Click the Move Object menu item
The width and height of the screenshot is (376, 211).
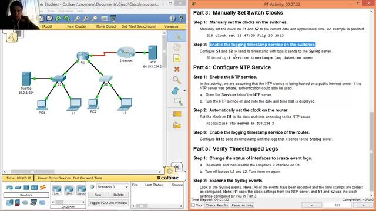(106, 26)
